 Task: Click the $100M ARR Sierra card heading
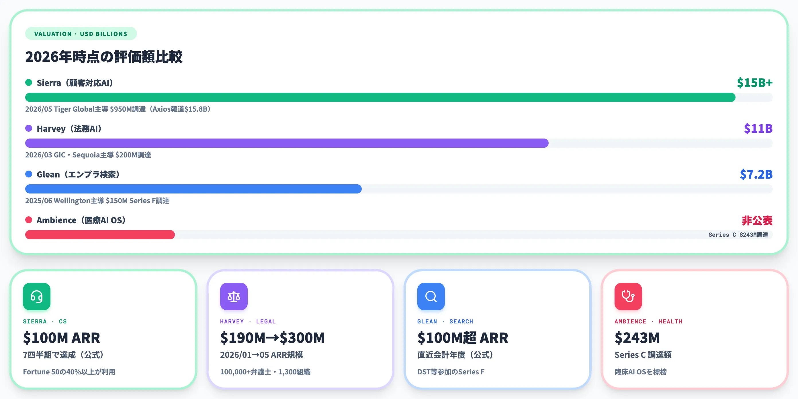[x=62, y=338]
